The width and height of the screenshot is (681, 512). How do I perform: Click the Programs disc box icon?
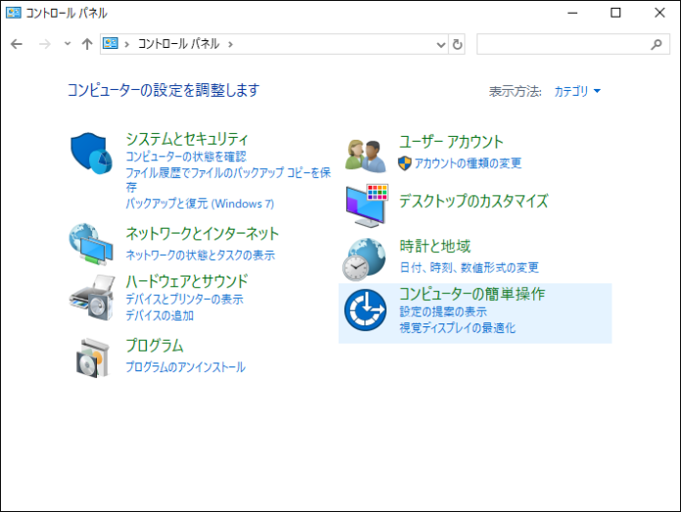pyautogui.click(x=93, y=358)
